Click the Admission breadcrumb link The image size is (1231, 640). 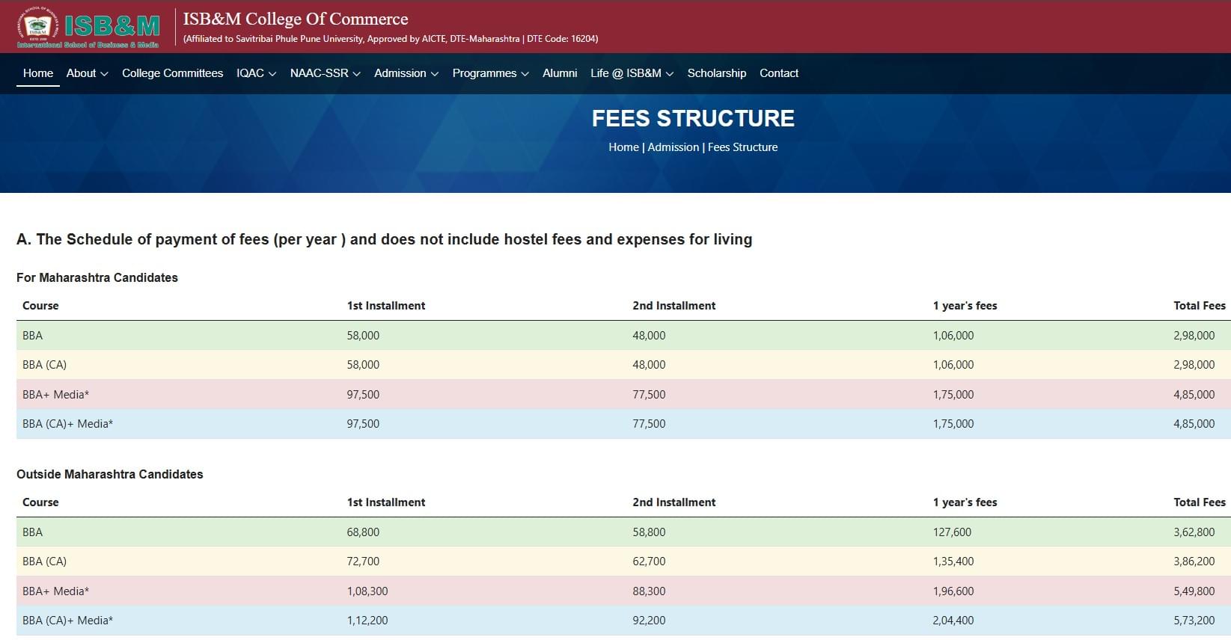click(x=673, y=147)
